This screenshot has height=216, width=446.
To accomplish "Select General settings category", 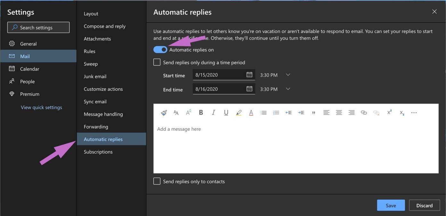I will [38, 44].
